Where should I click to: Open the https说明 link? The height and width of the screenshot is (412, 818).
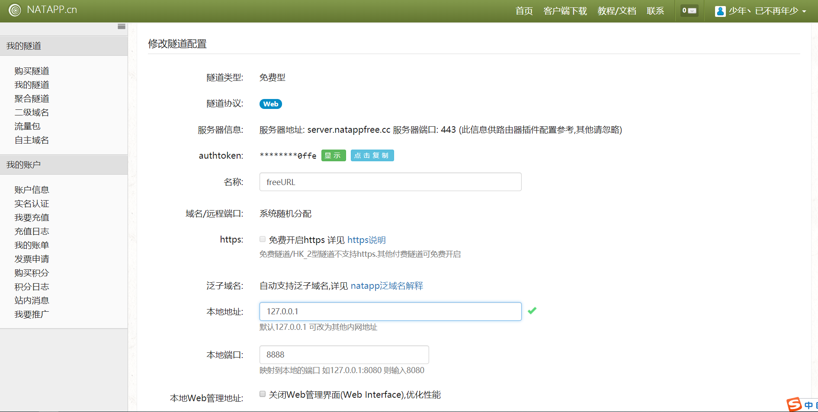click(366, 240)
